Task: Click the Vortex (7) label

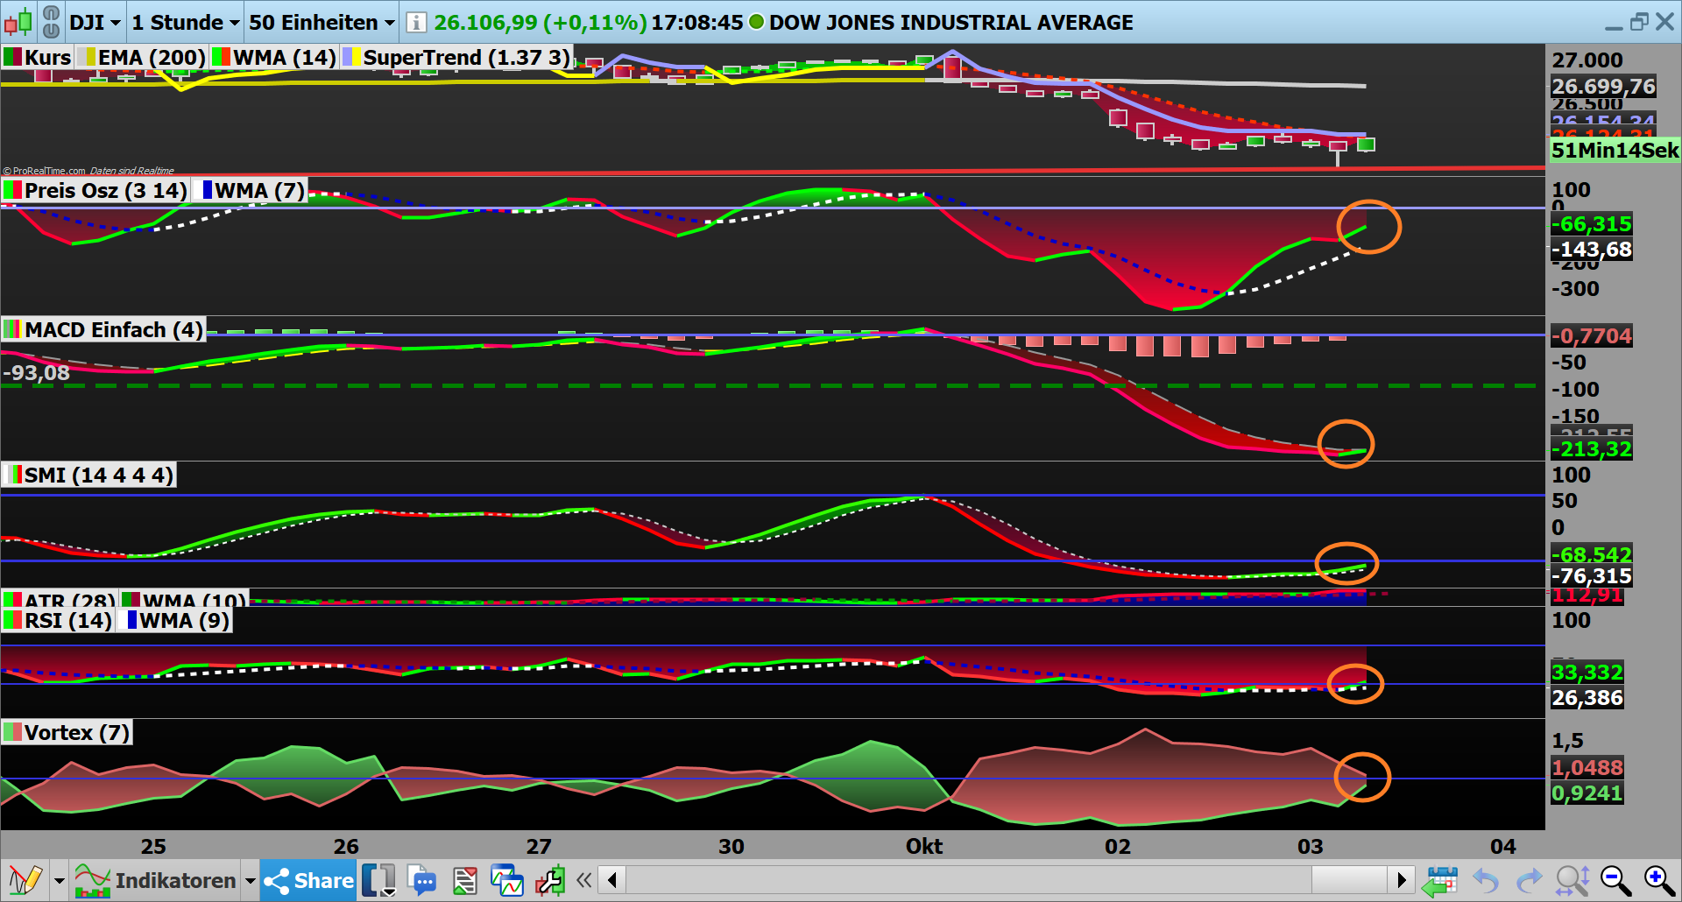Action: pos(66,732)
